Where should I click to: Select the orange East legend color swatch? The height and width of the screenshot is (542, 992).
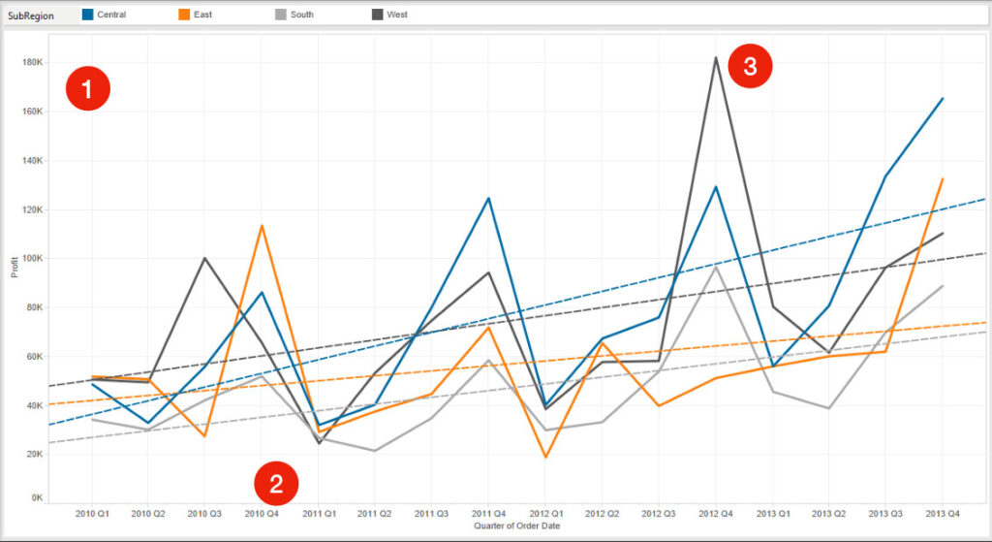pos(184,16)
